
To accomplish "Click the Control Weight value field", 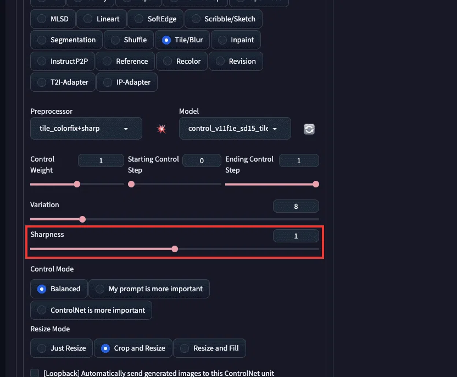I will pos(101,160).
